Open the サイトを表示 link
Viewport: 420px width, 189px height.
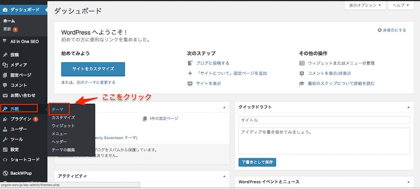(208, 84)
